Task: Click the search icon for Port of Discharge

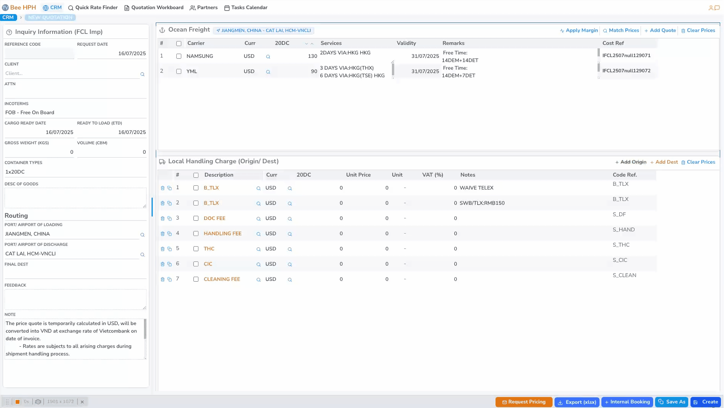Action: (x=142, y=255)
